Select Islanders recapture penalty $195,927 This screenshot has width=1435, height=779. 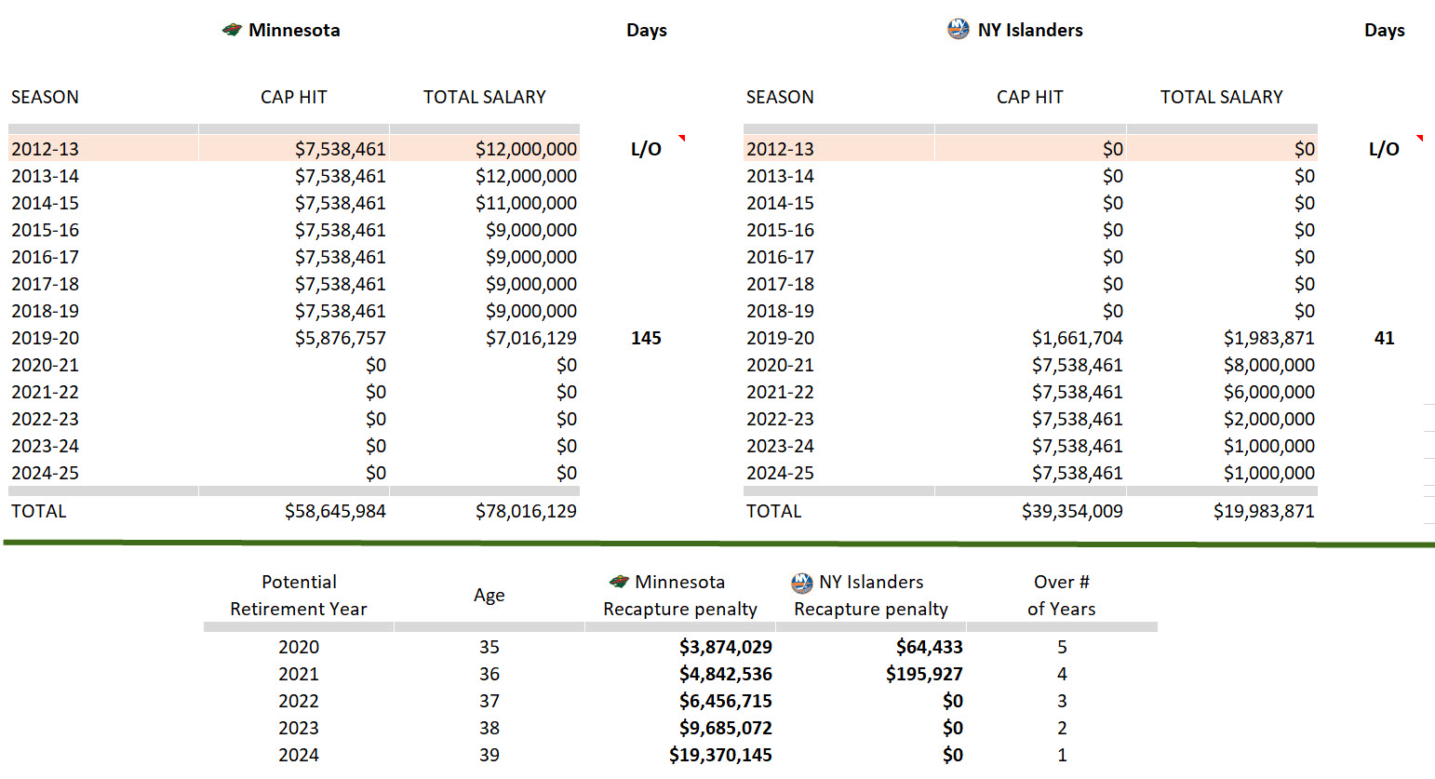924,674
